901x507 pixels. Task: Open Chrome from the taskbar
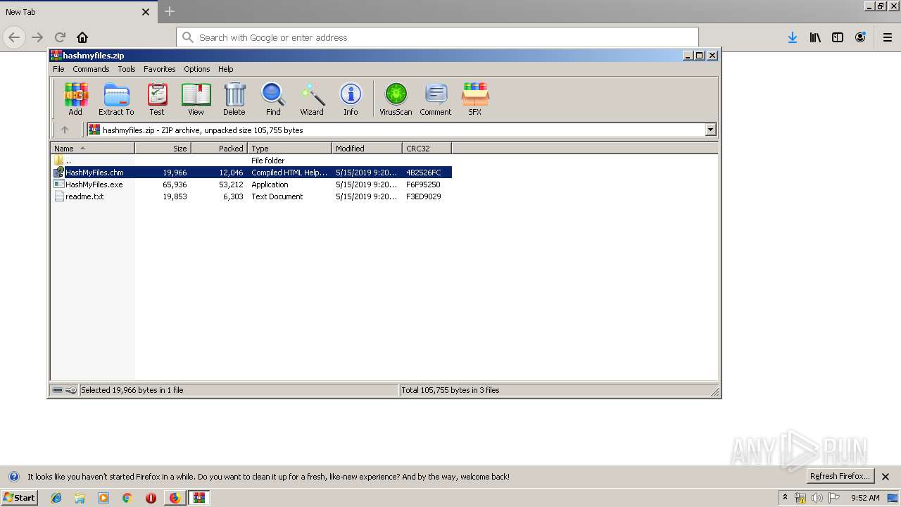point(127,498)
